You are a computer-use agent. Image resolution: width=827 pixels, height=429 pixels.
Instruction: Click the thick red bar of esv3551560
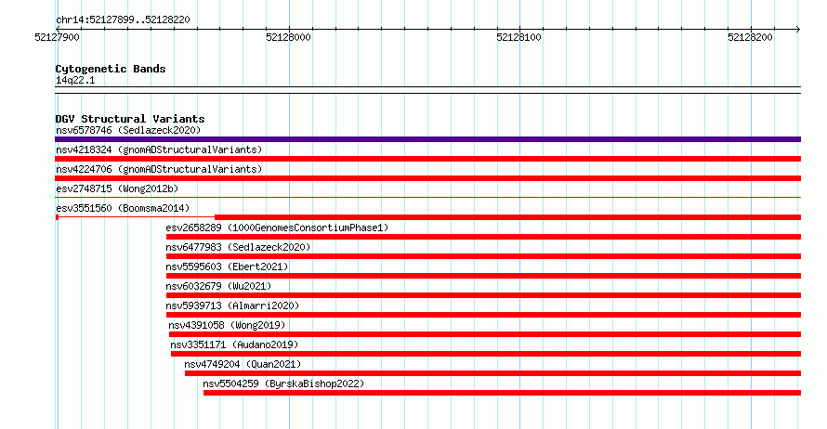tap(508, 217)
